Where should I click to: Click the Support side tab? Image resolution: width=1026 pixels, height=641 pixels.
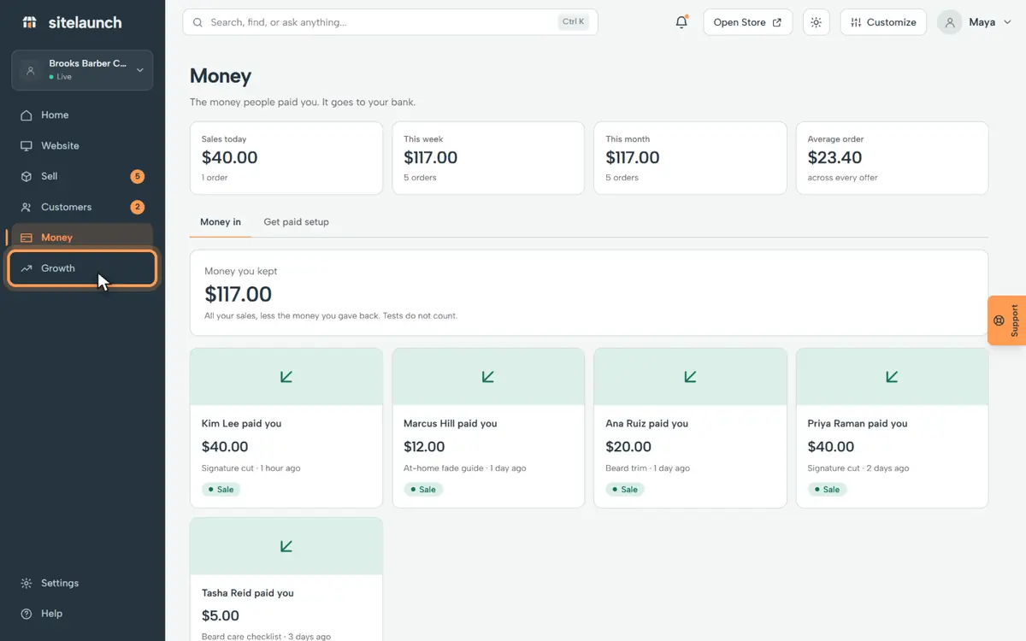(1007, 320)
